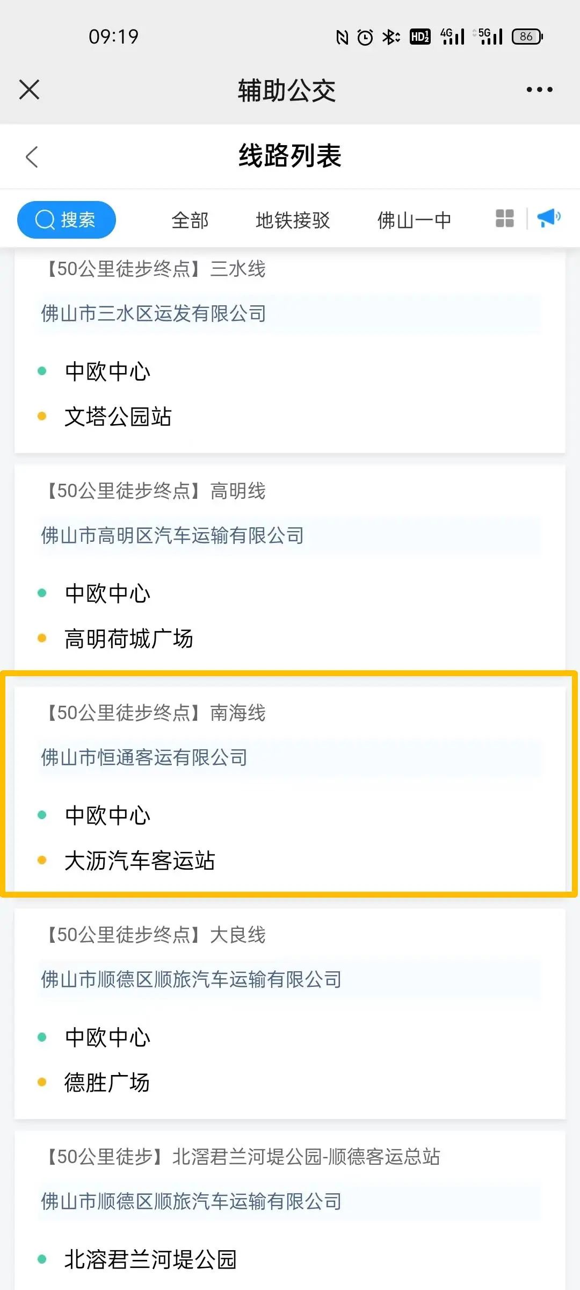
Task: Go back using the left chevron
Action: pos(32,157)
